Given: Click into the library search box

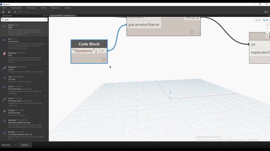Looking at the screenshot, I should (24, 20).
